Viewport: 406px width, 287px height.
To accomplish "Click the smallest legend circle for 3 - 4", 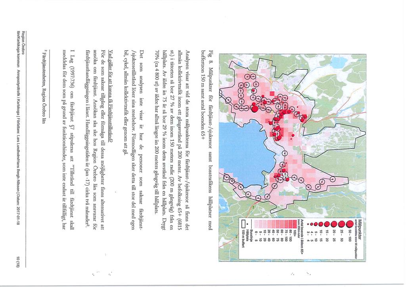I will [308, 224].
